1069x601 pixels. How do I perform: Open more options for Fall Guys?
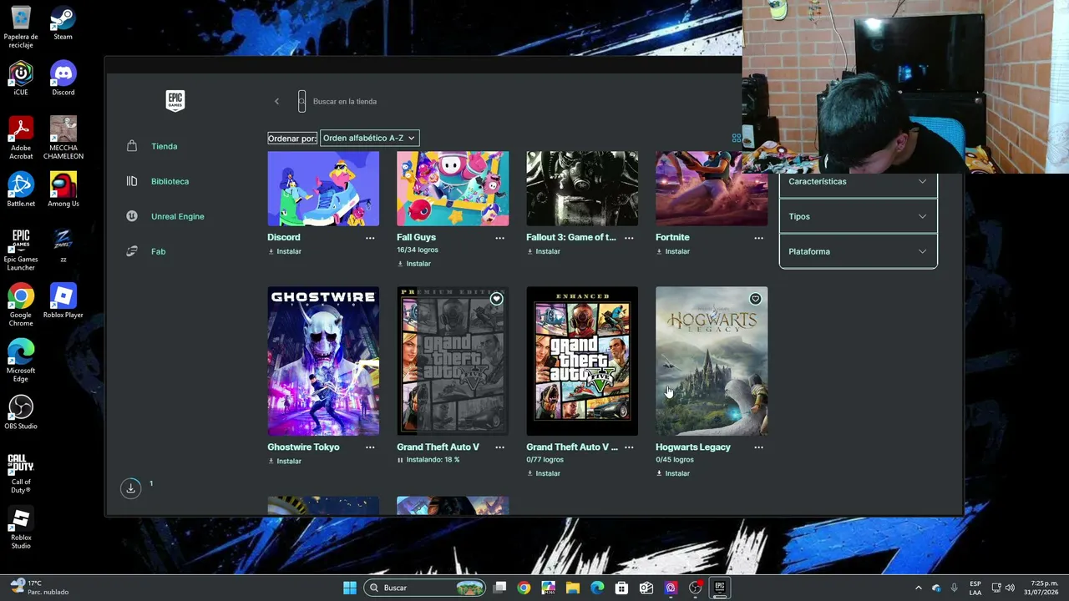pos(499,238)
